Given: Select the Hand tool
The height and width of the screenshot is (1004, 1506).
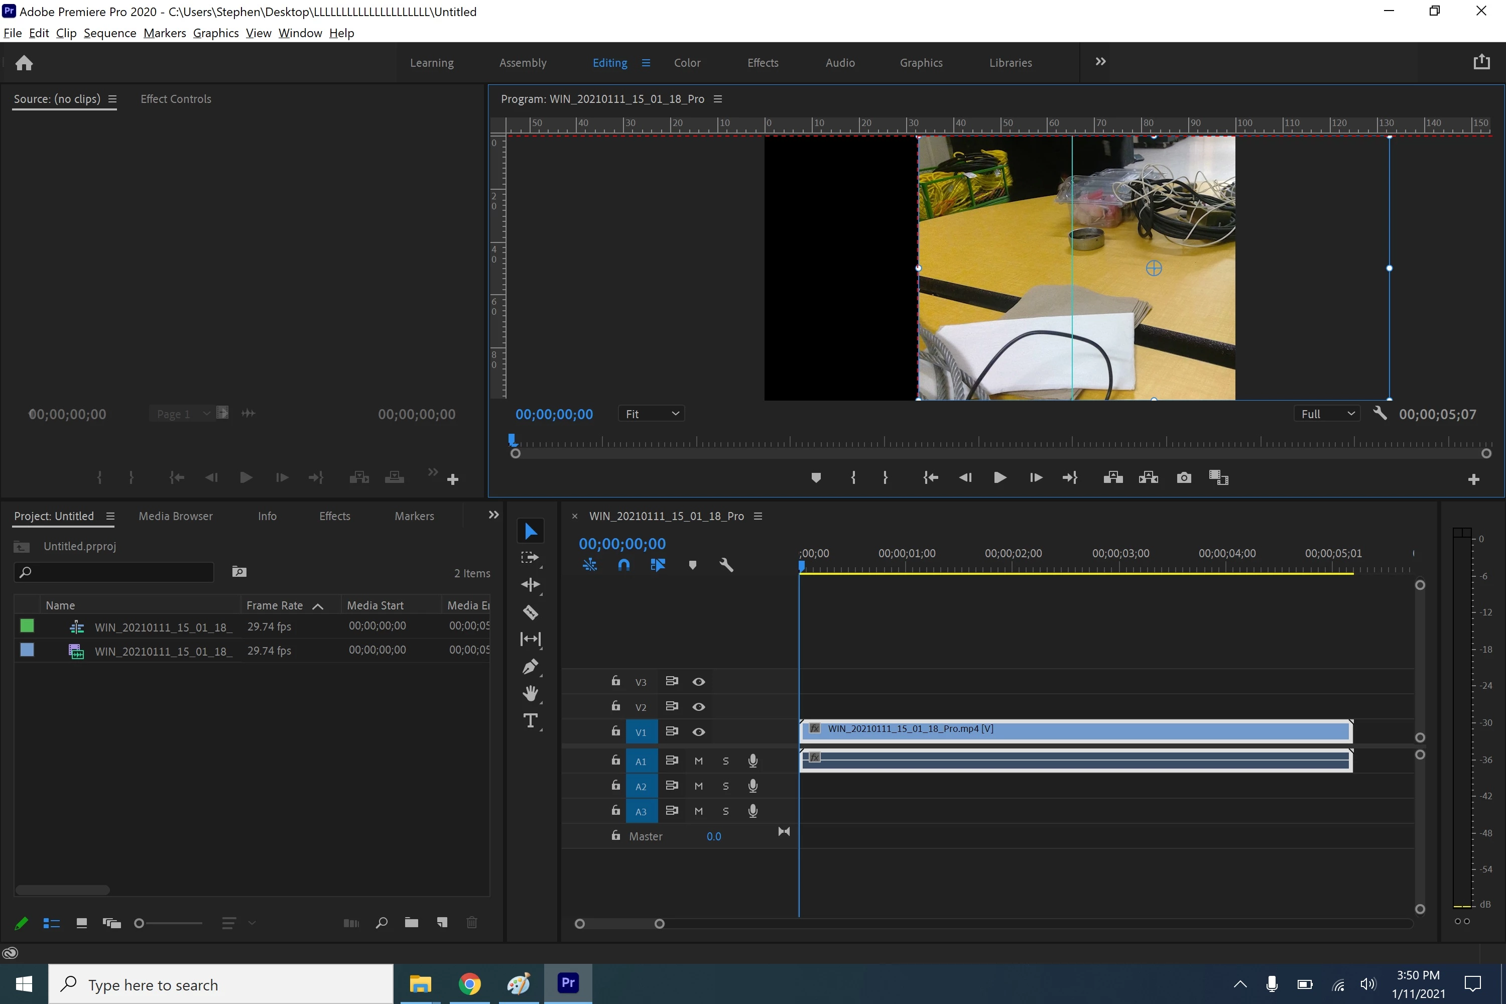Looking at the screenshot, I should 530,693.
